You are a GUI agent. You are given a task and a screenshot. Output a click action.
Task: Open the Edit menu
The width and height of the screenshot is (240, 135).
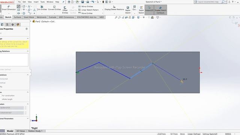click(24, 2)
